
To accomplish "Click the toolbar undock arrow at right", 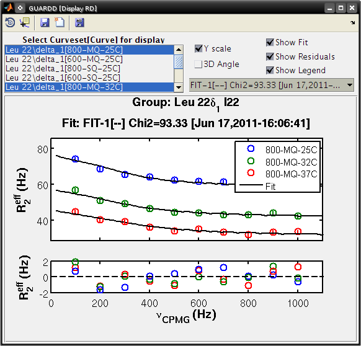I will tap(353, 22).
